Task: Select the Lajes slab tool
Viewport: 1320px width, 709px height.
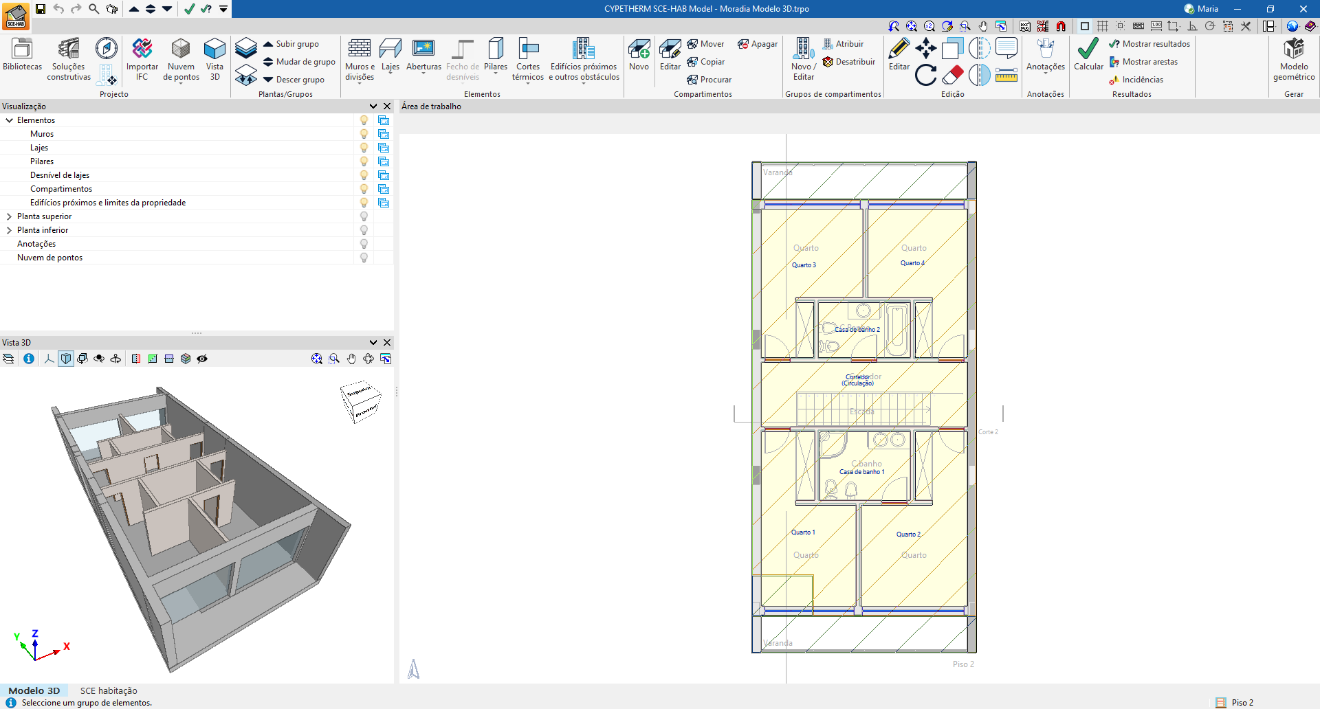Action: tap(390, 55)
